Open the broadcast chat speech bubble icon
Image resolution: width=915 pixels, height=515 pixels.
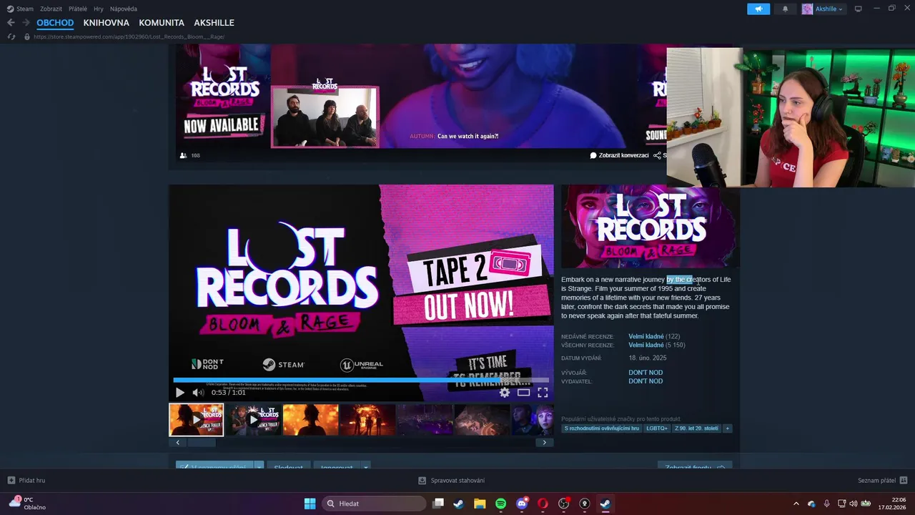593,155
